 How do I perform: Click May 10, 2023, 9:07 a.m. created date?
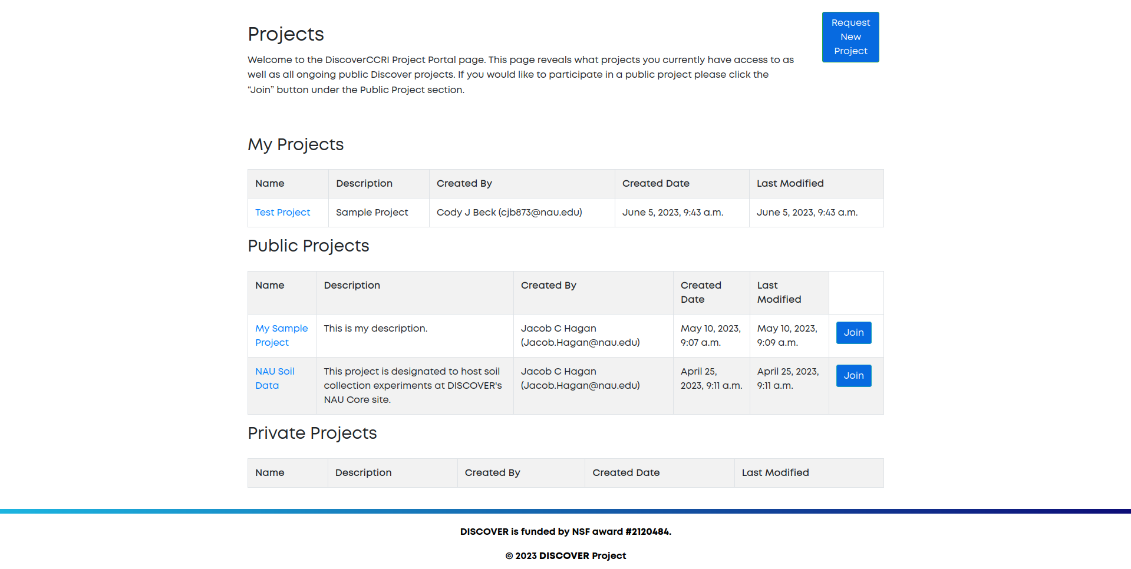pyautogui.click(x=711, y=336)
